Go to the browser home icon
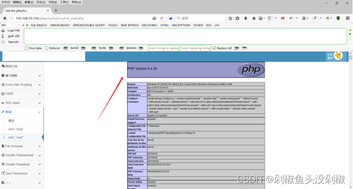This screenshot has height=189, width=353. 254,18
